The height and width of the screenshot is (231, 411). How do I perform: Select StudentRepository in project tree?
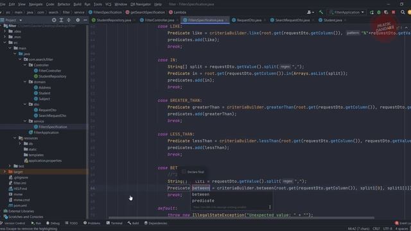tap(53, 76)
